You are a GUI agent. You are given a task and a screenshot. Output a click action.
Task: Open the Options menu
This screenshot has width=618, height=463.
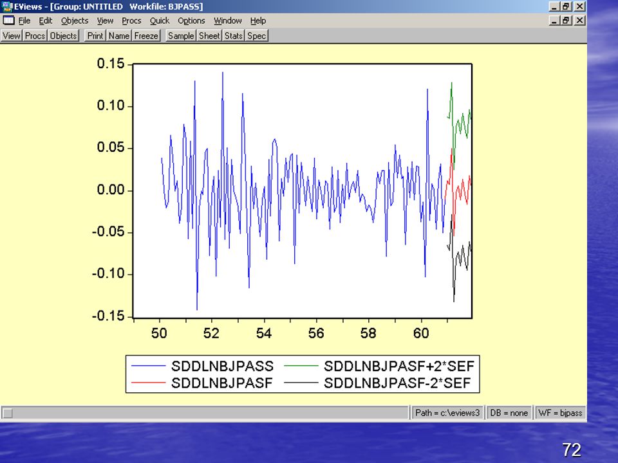pyautogui.click(x=191, y=21)
